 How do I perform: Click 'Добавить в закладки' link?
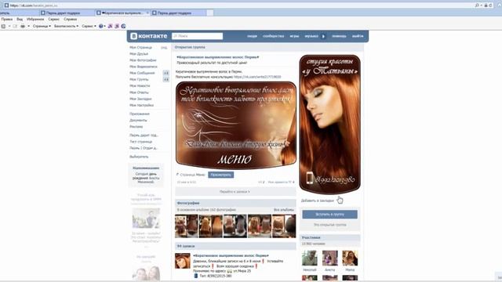click(317, 201)
